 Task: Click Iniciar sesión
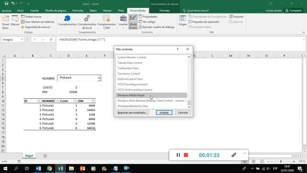pyautogui.click(x=273, y=11)
